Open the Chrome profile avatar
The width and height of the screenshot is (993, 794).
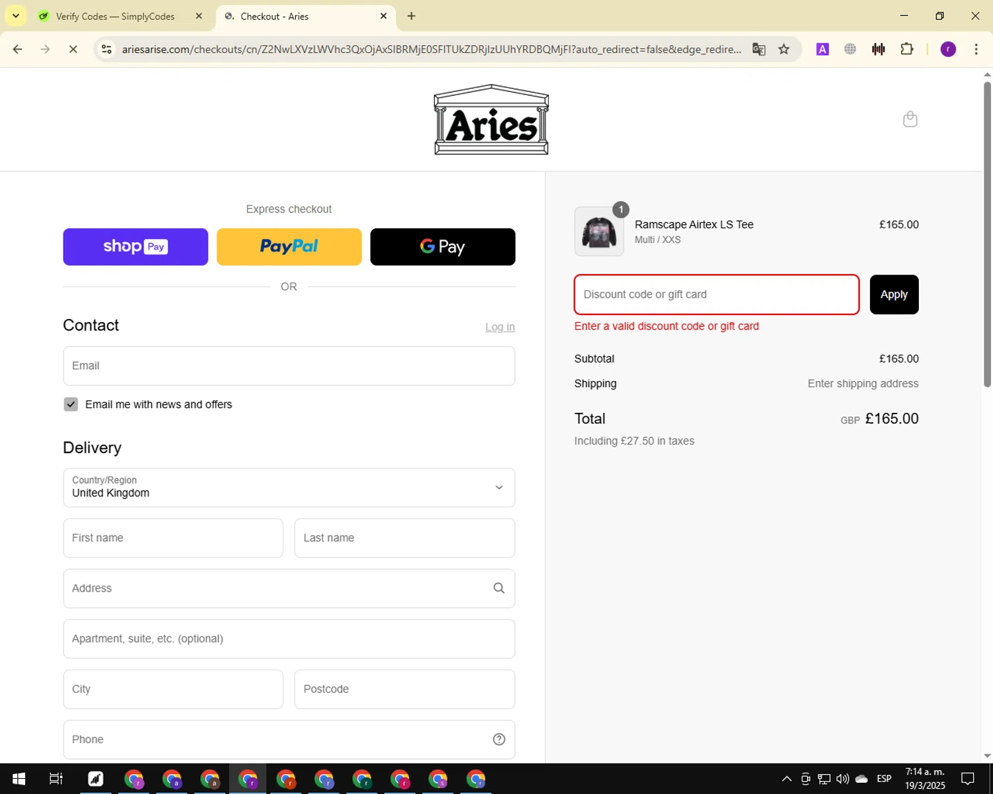[948, 49]
